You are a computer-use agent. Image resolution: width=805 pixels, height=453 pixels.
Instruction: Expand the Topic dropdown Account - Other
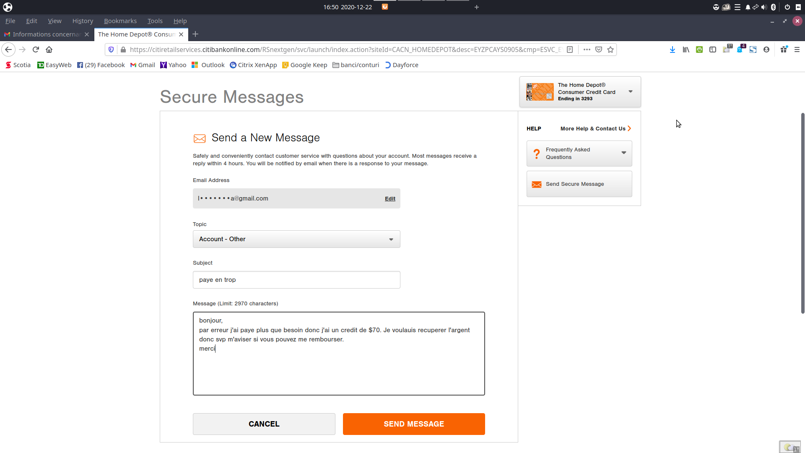[x=296, y=239]
